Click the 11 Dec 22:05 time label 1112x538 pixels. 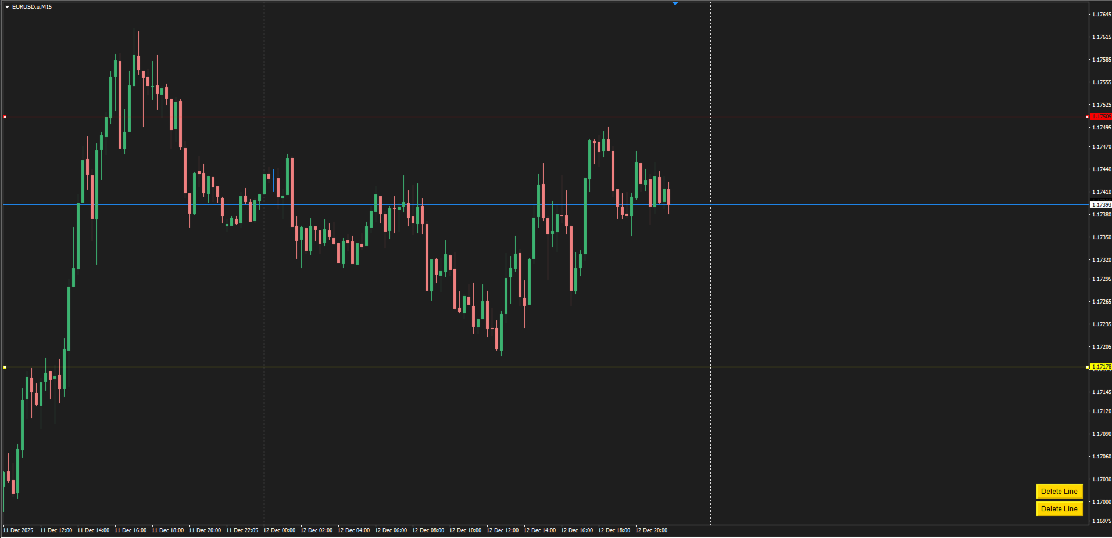pos(242,530)
